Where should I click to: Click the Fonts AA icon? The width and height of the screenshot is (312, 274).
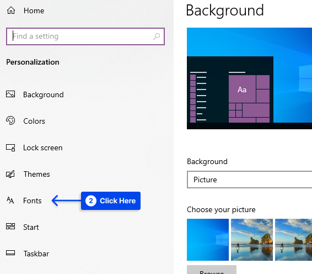[x=10, y=200]
